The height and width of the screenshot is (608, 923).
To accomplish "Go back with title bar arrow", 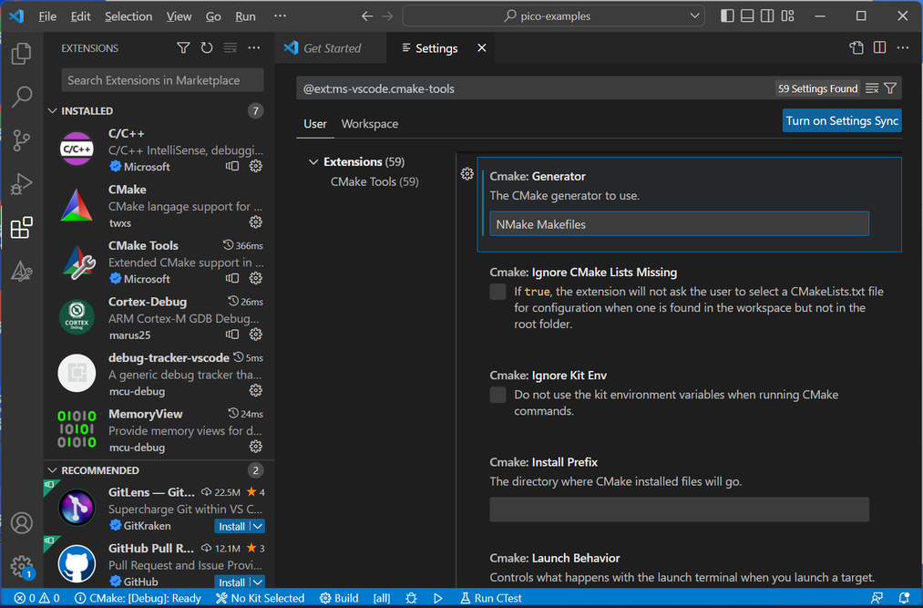I will click(367, 15).
